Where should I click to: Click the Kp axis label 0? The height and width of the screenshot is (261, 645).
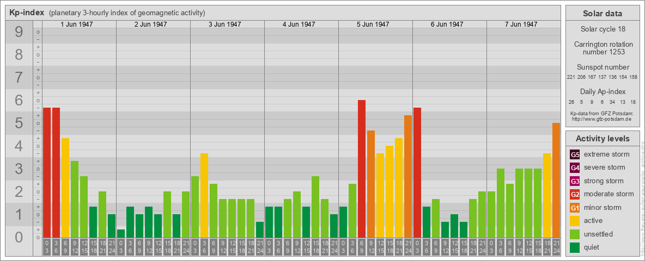(x=19, y=237)
